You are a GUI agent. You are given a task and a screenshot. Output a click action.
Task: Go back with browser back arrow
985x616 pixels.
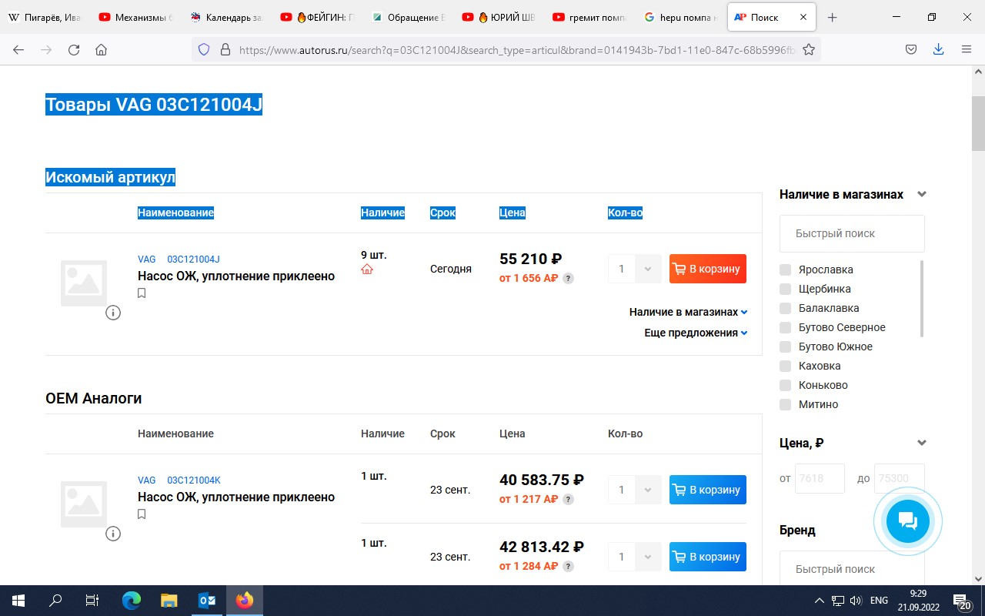pos(18,49)
